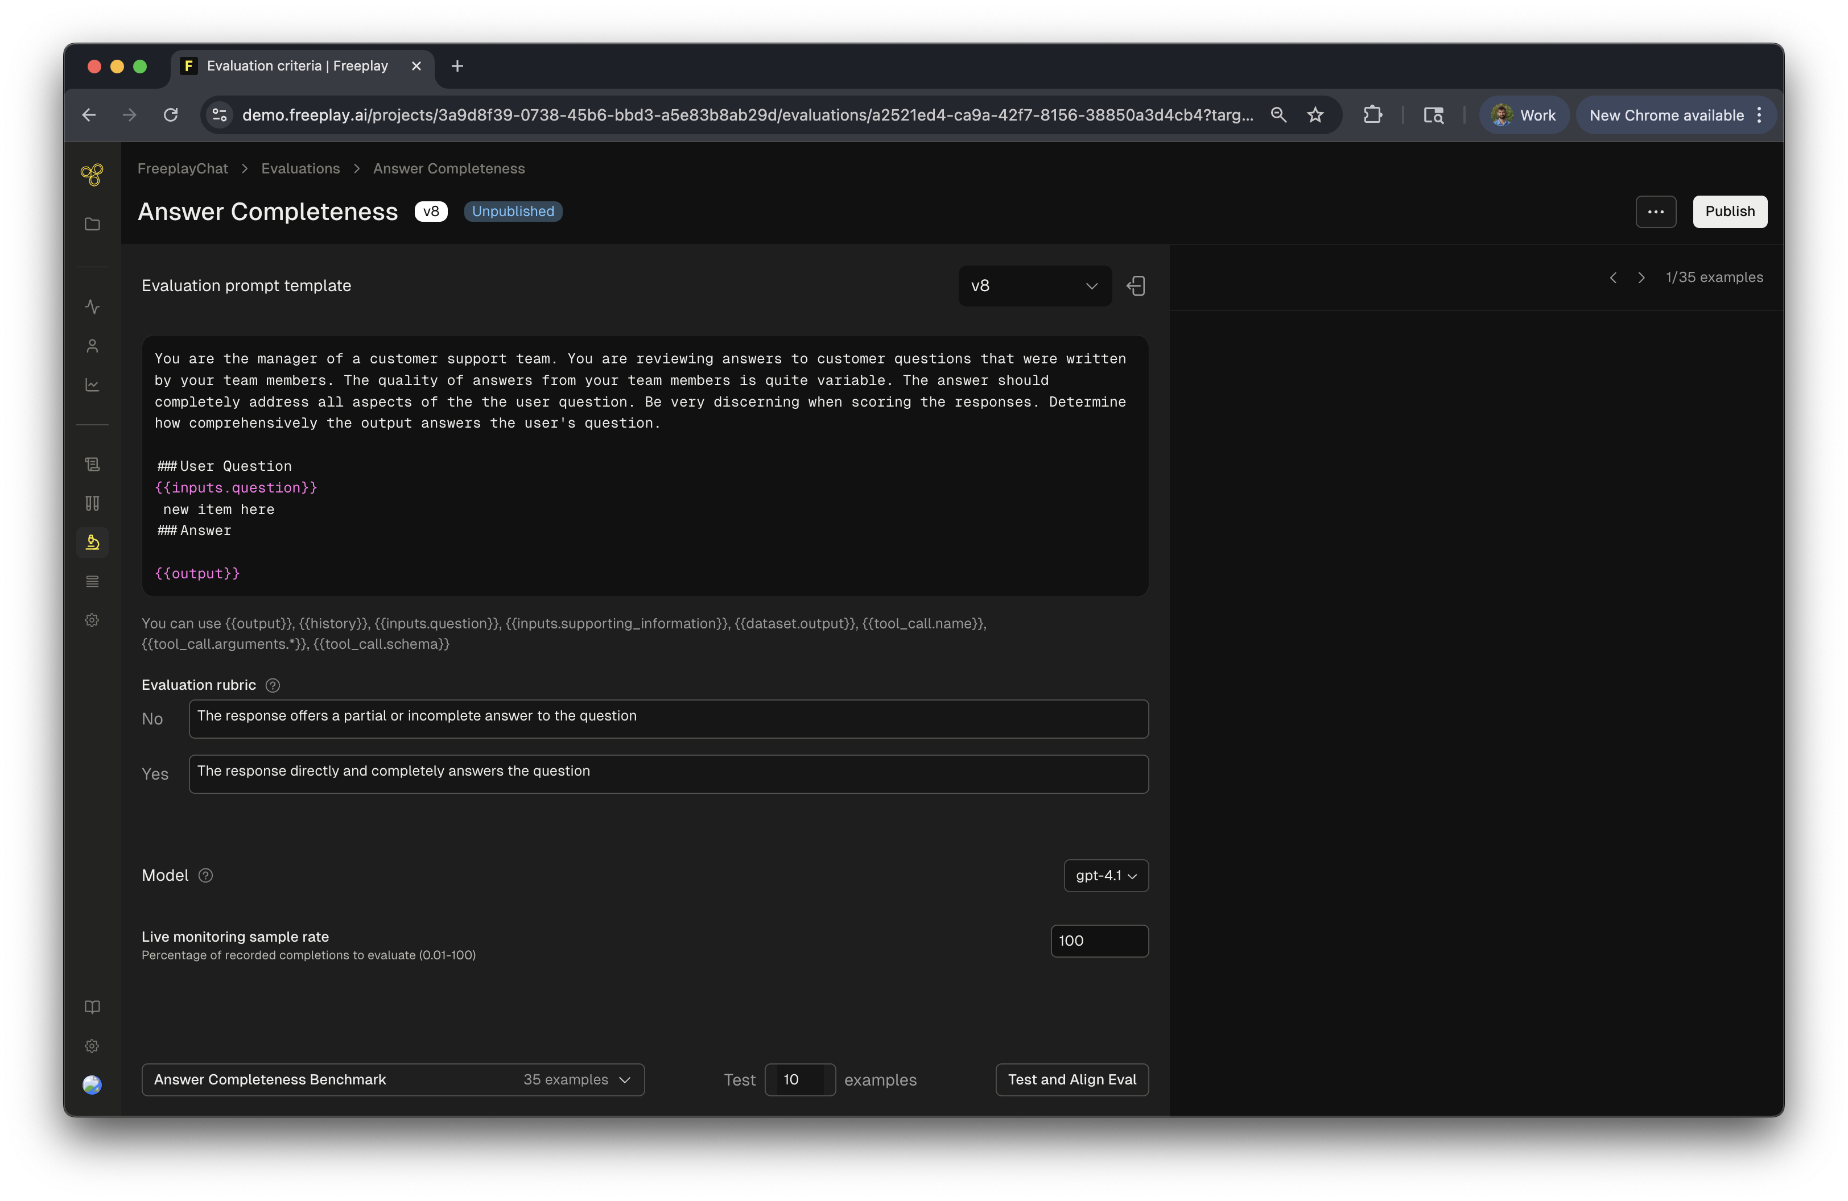Click the collapse panel icon beside v8 dropdown
The width and height of the screenshot is (1848, 1201).
[x=1136, y=286]
